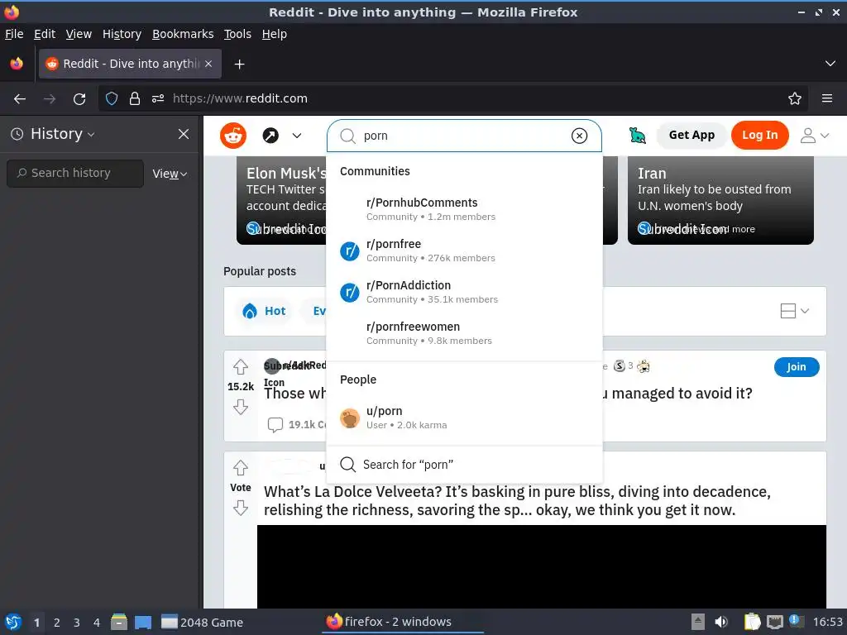Click the site permissions icon in address bar
This screenshot has height=635, width=847.
point(158,99)
